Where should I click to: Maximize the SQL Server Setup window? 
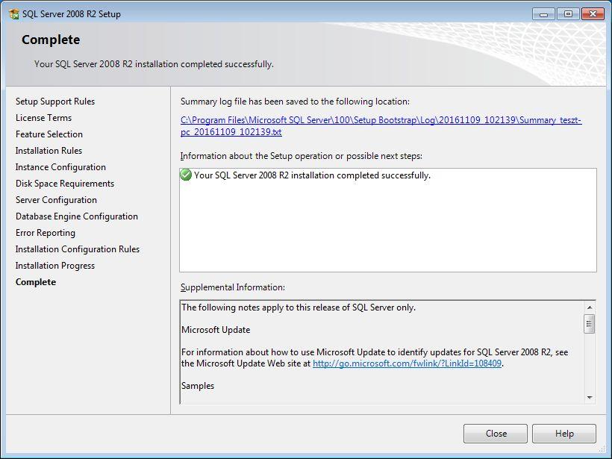click(568, 14)
